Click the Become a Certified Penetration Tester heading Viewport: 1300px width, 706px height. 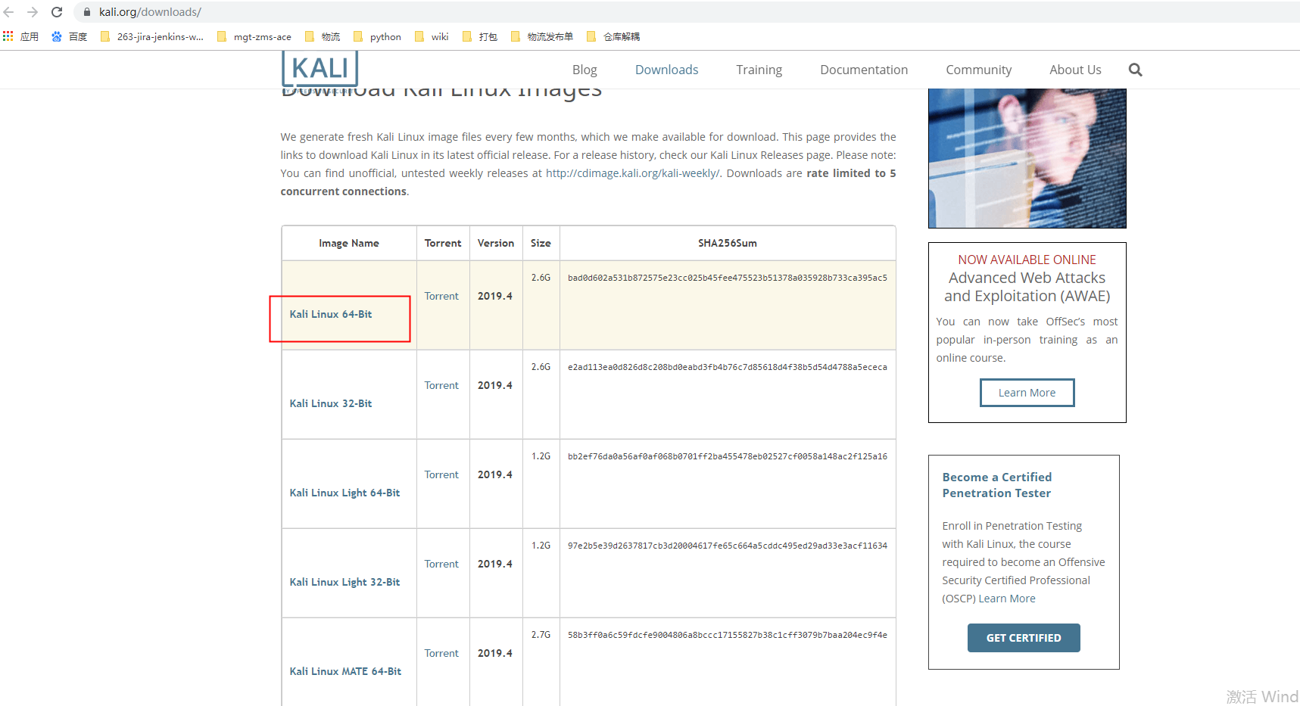[996, 485]
